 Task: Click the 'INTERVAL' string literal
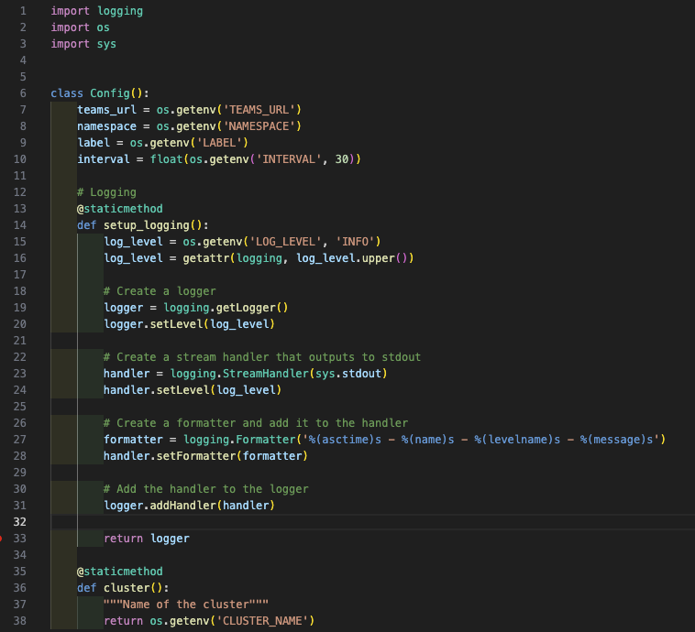pyautogui.click(x=289, y=159)
